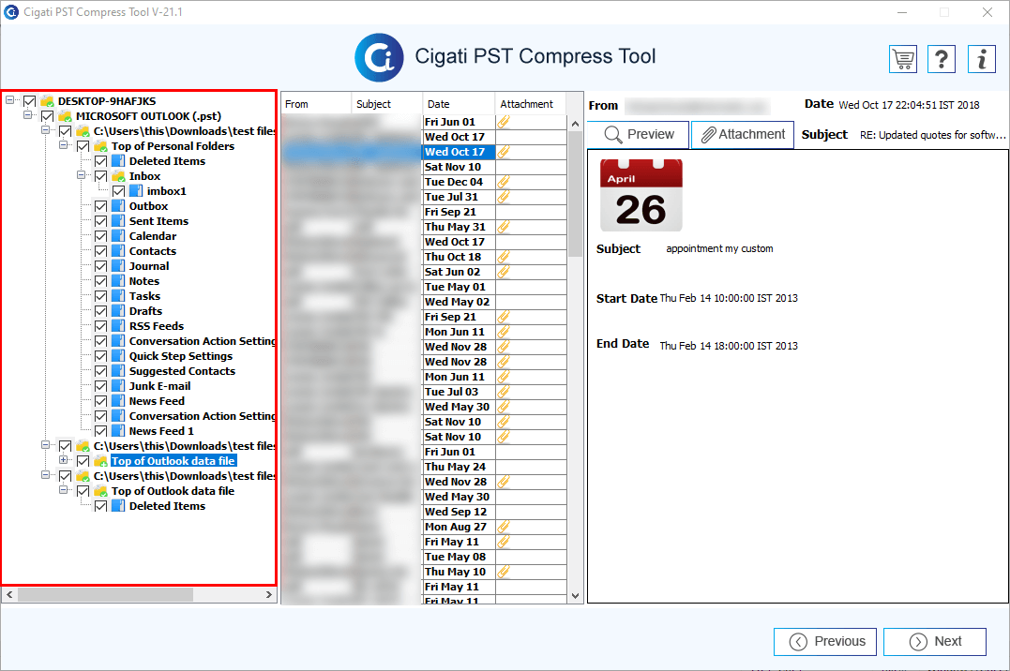The width and height of the screenshot is (1010, 671).
Task: Click the Tasks folder icon
Action: [118, 296]
